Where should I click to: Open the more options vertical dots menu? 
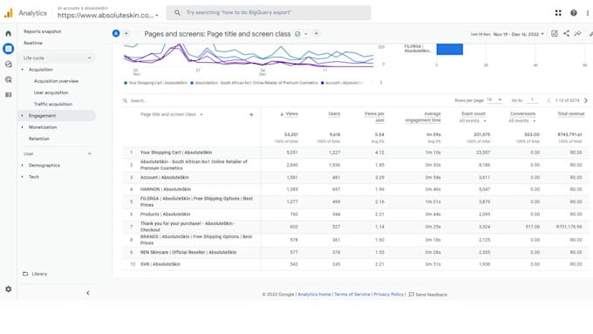pyautogui.click(x=588, y=13)
